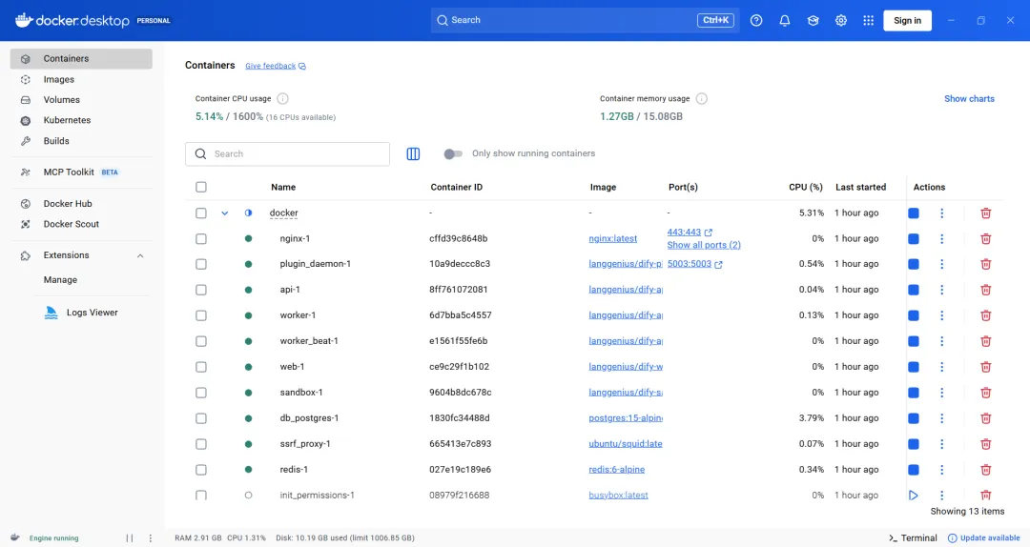1030x547 pixels.
Task: Delete the docker compose stack
Action: coord(985,213)
